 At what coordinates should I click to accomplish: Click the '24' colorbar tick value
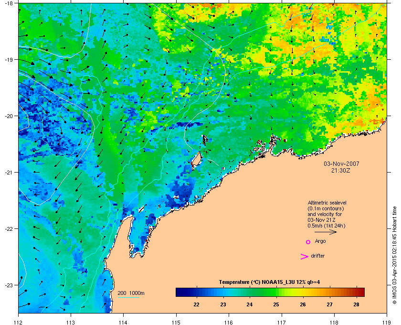click(250, 304)
